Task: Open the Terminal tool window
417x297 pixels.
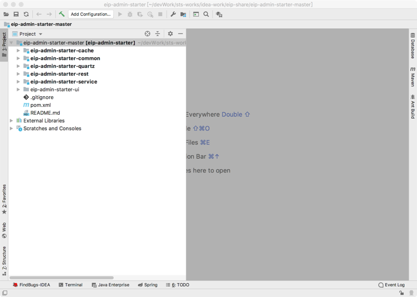Action: coord(70,285)
